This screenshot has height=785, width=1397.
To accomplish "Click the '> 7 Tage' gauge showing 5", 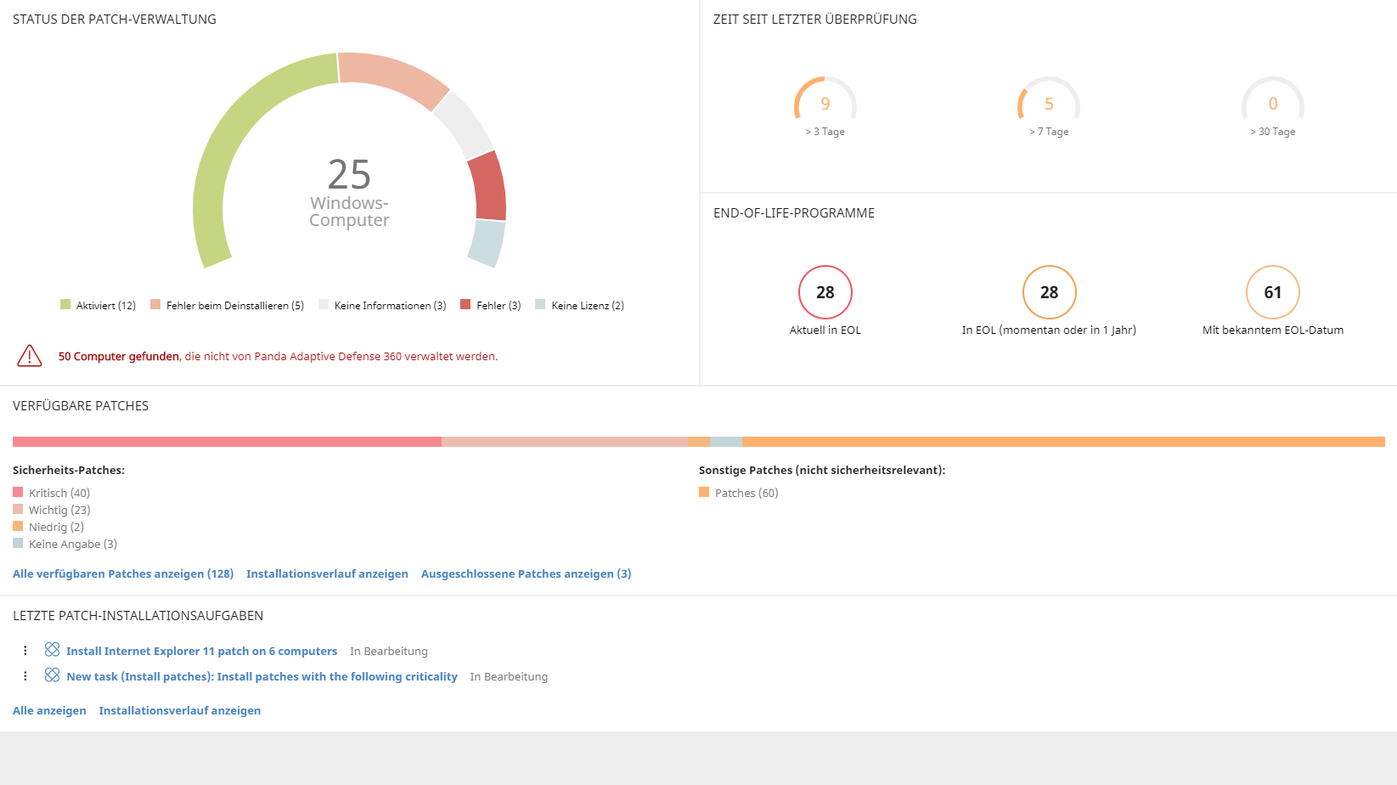I will (1049, 104).
